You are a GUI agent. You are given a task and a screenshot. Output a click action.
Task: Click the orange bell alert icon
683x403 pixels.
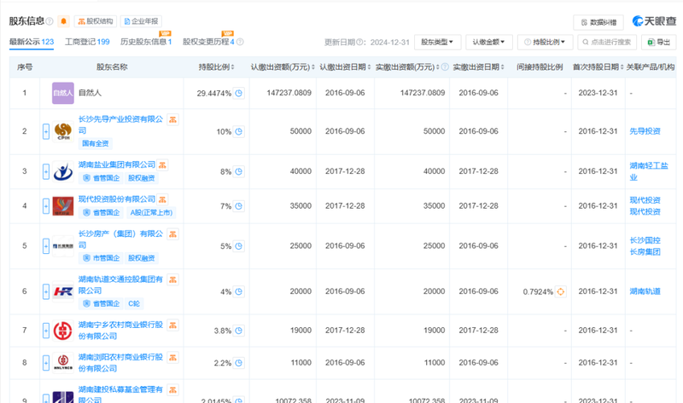(63, 20)
